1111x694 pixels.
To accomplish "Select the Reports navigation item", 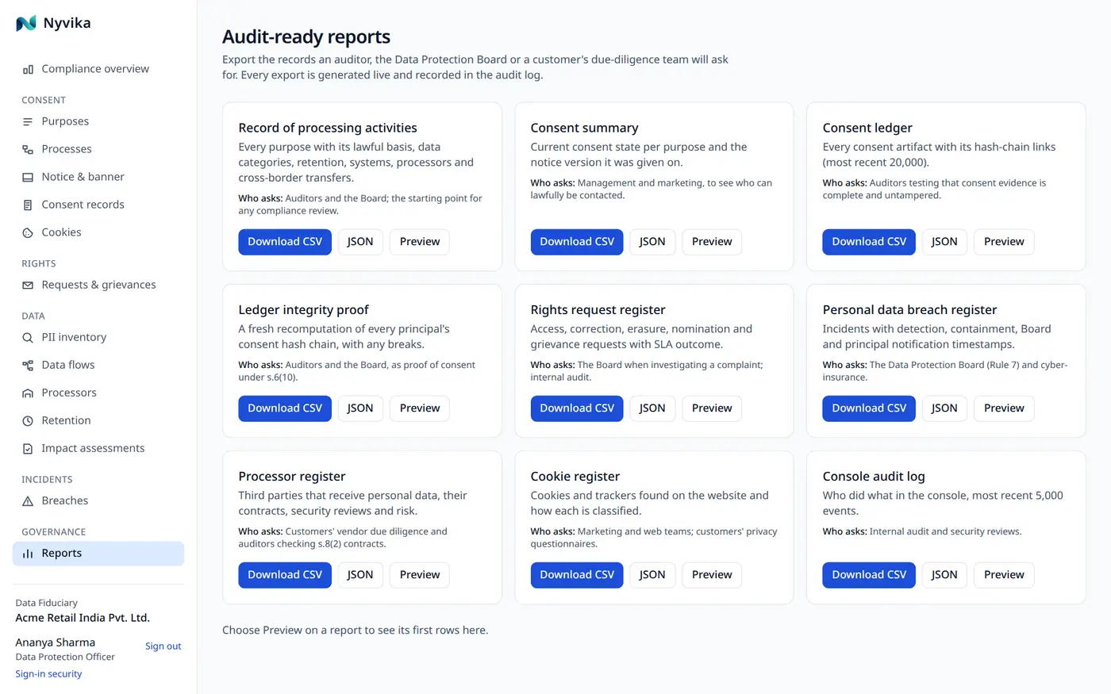I will (98, 554).
